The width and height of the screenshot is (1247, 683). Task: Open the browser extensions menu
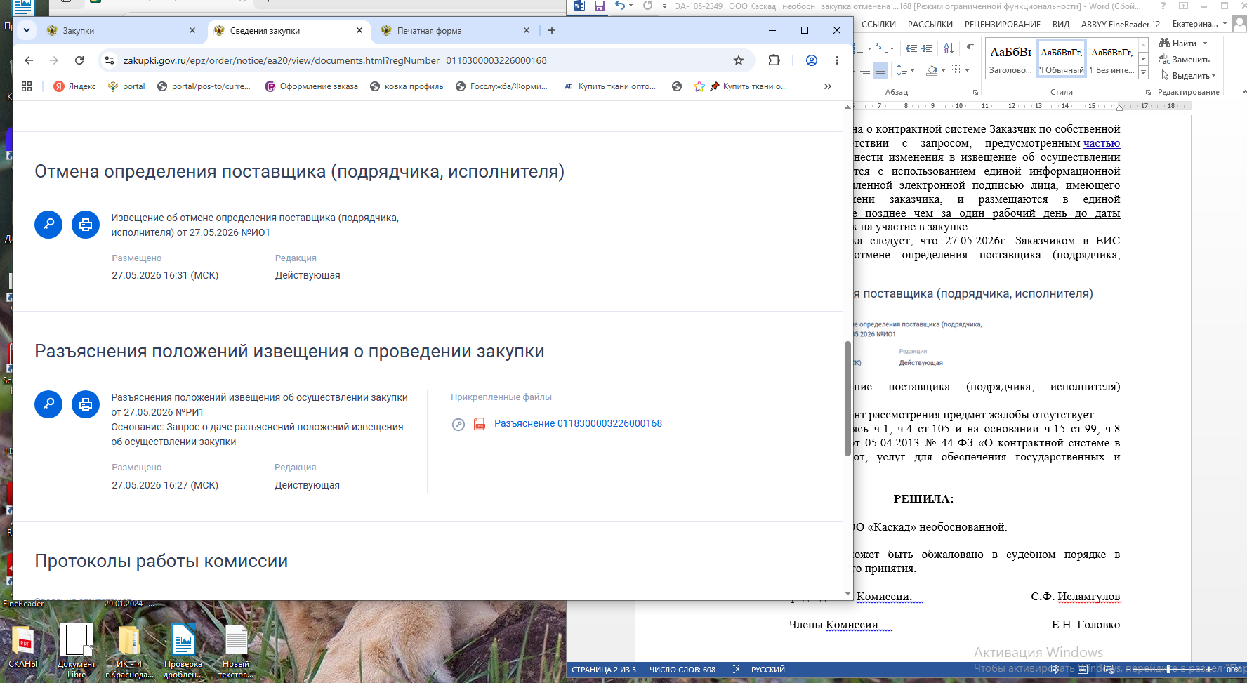[774, 60]
